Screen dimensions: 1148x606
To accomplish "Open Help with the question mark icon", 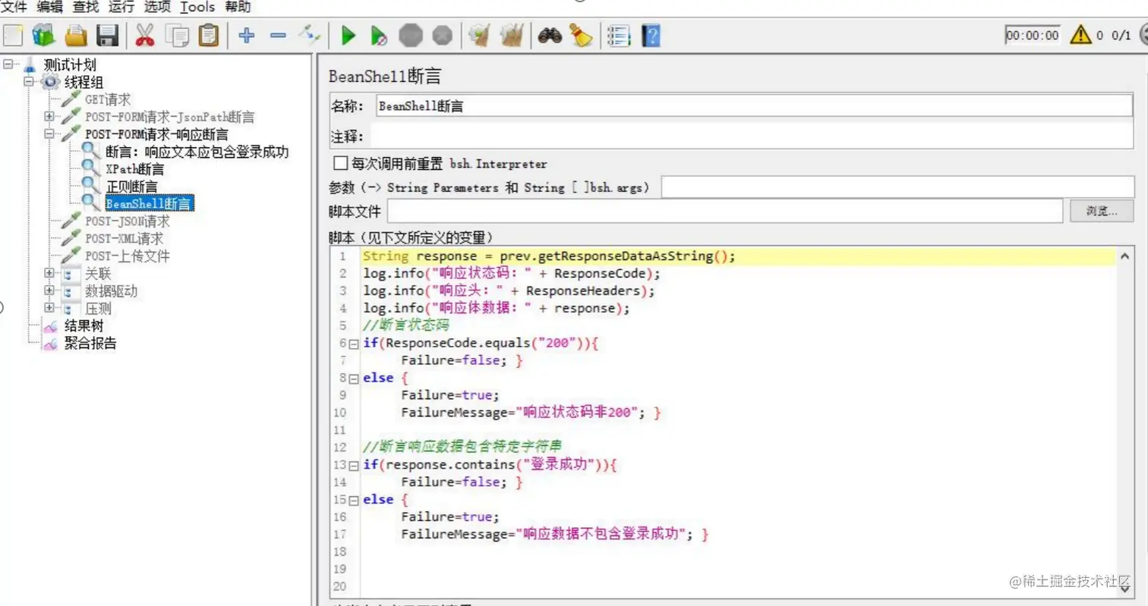I will pyautogui.click(x=651, y=35).
